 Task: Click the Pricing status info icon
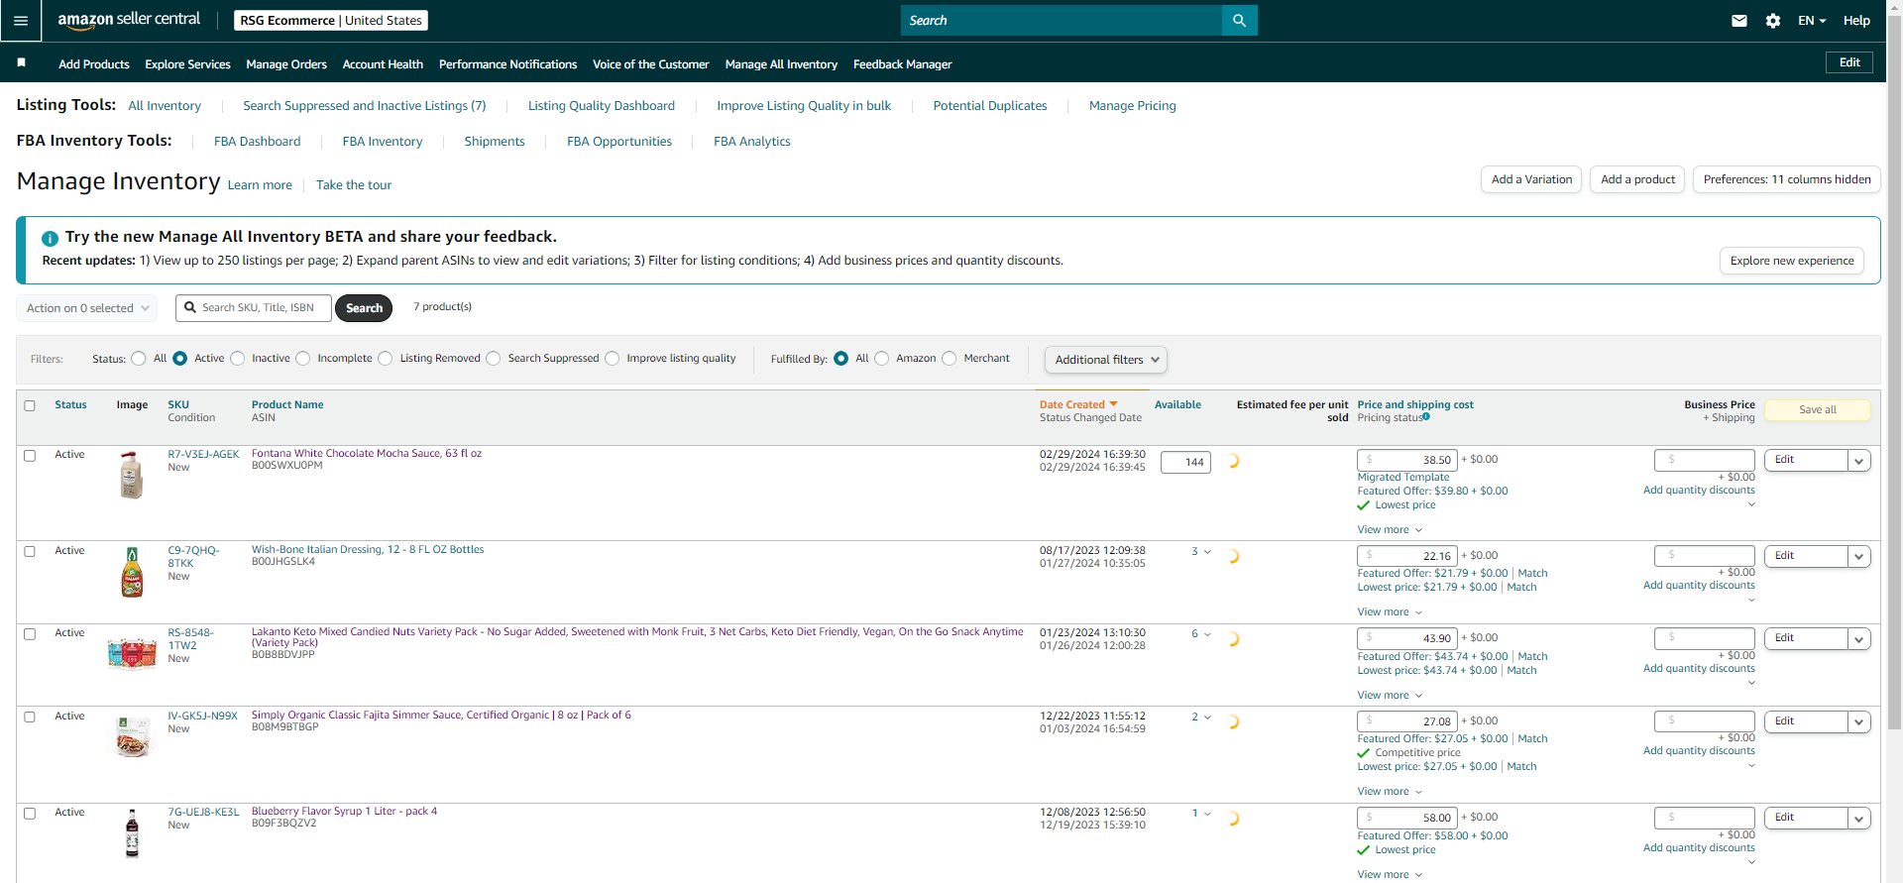(x=1426, y=417)
